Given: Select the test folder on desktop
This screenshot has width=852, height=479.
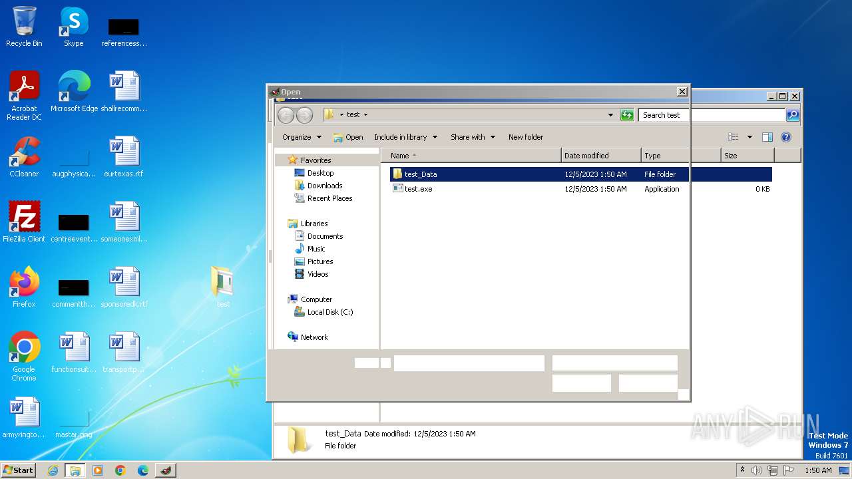Looking at the screenshot, I should [x=223, y=287].
